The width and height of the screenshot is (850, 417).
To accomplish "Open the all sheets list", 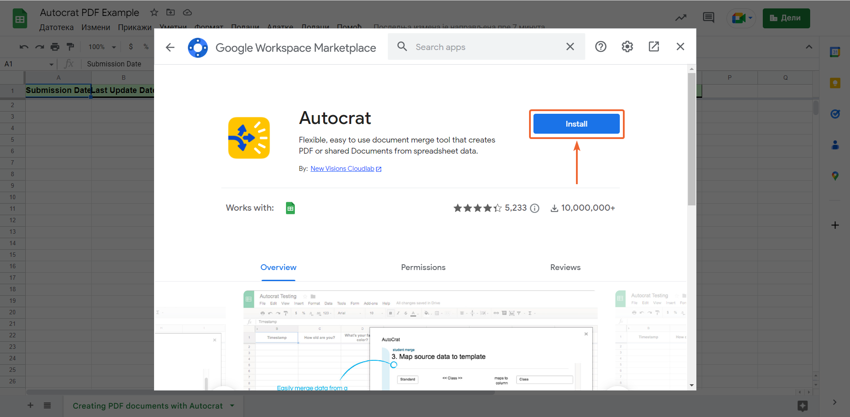I will pyautogui.click(x=47, y=405).
